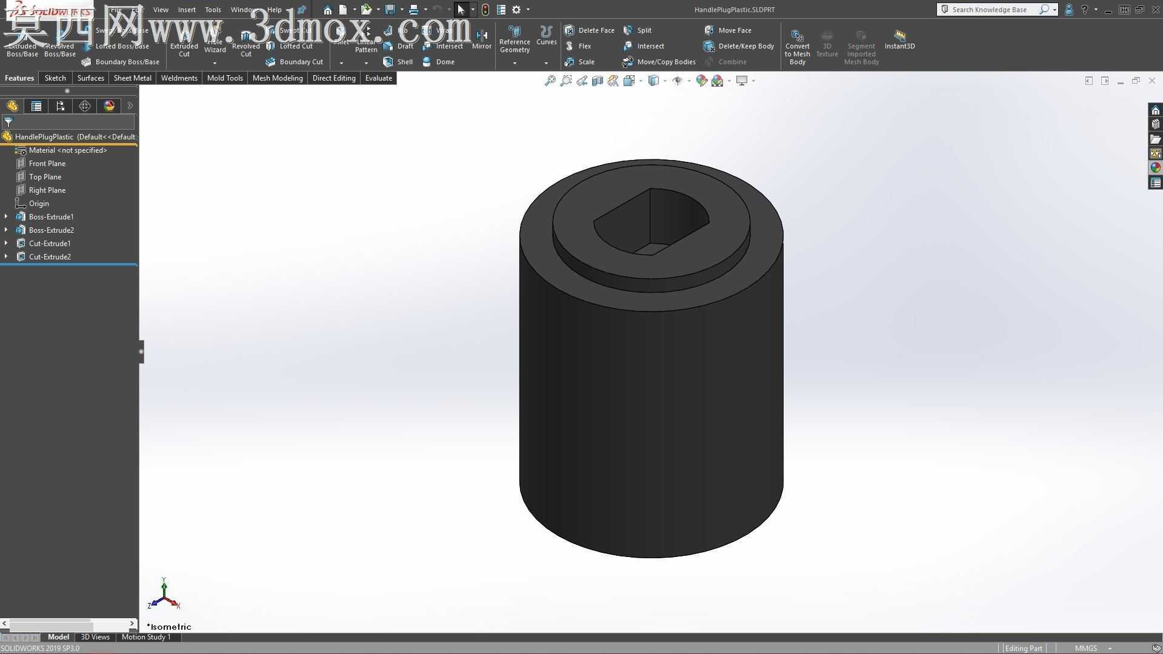The image size is (1163, 654).
Task: Open Design Library in task pane
Action: [x=1156, y=124]
